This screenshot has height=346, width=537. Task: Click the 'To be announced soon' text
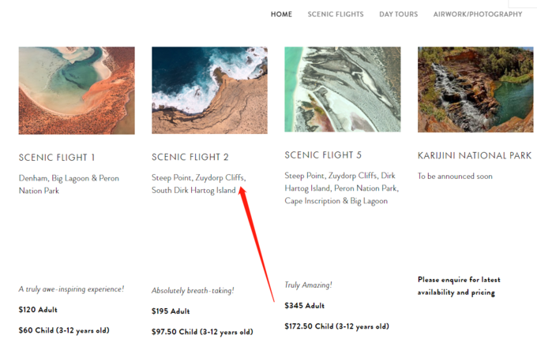[x=455, y=177]
